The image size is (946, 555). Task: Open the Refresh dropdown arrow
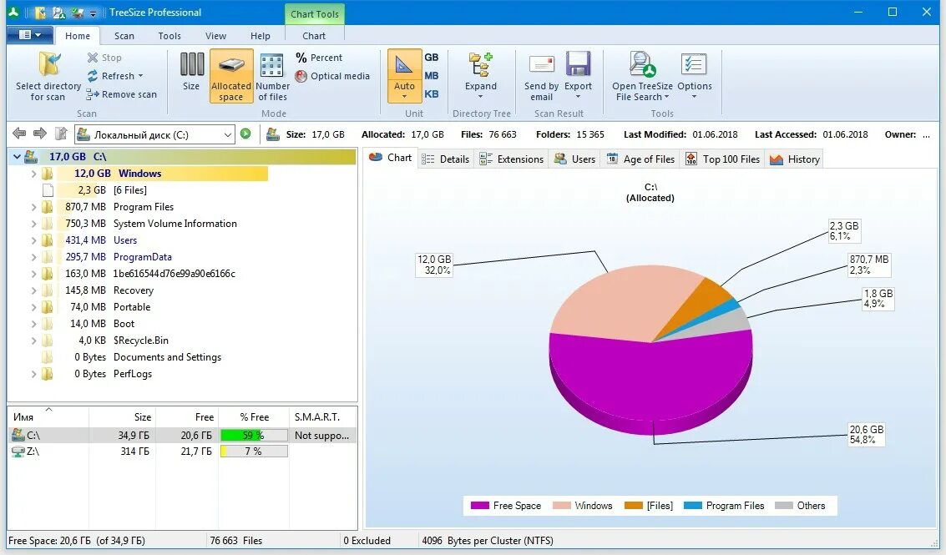tap(140, 76)
